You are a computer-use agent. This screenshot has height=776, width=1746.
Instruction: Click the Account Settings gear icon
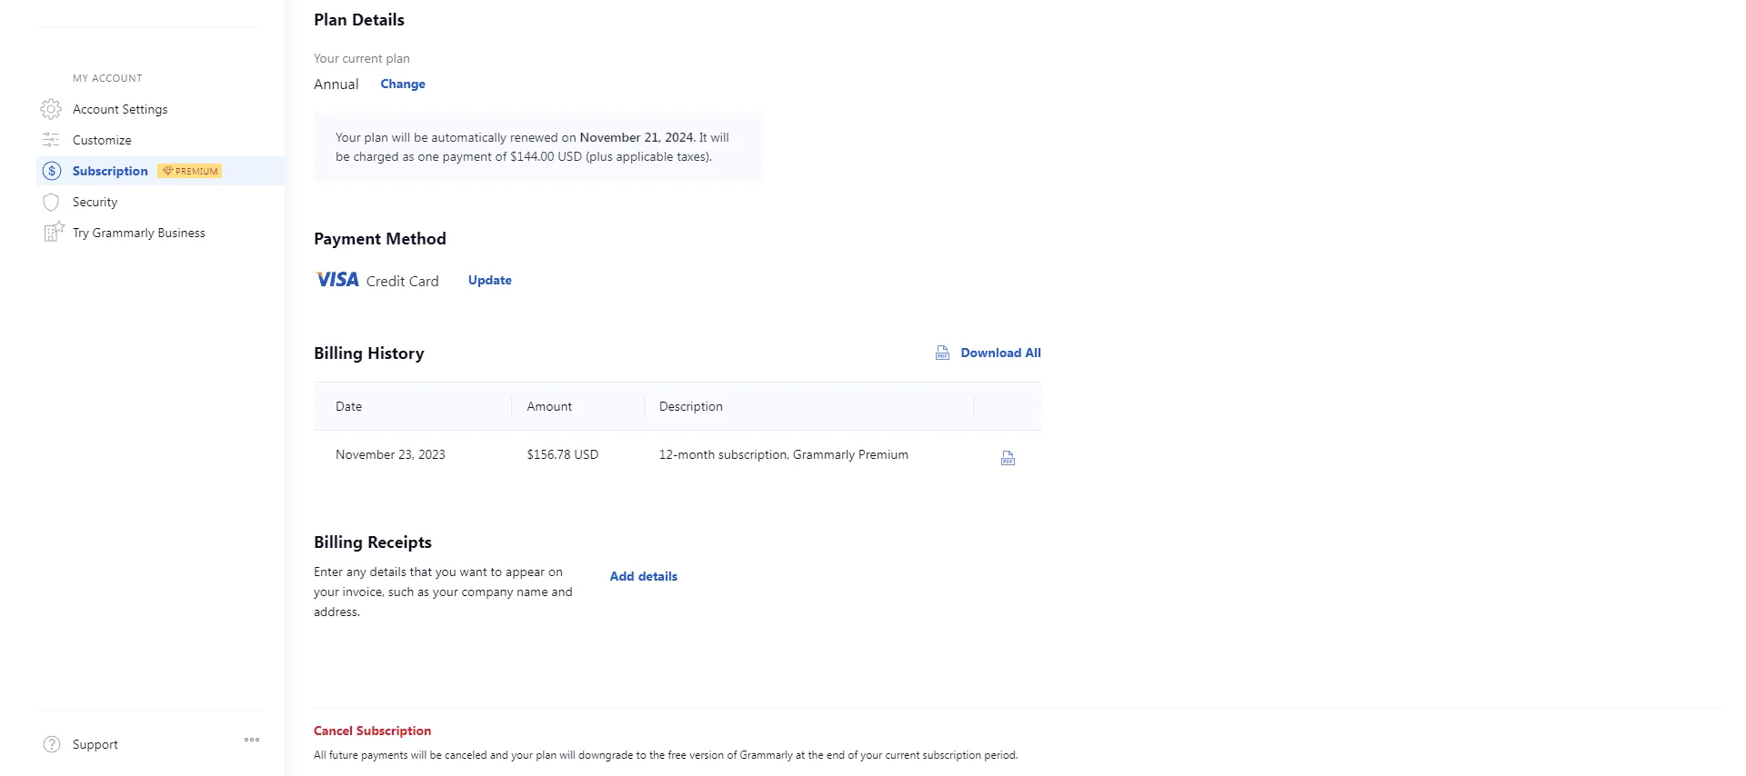[x=51, y=109]
